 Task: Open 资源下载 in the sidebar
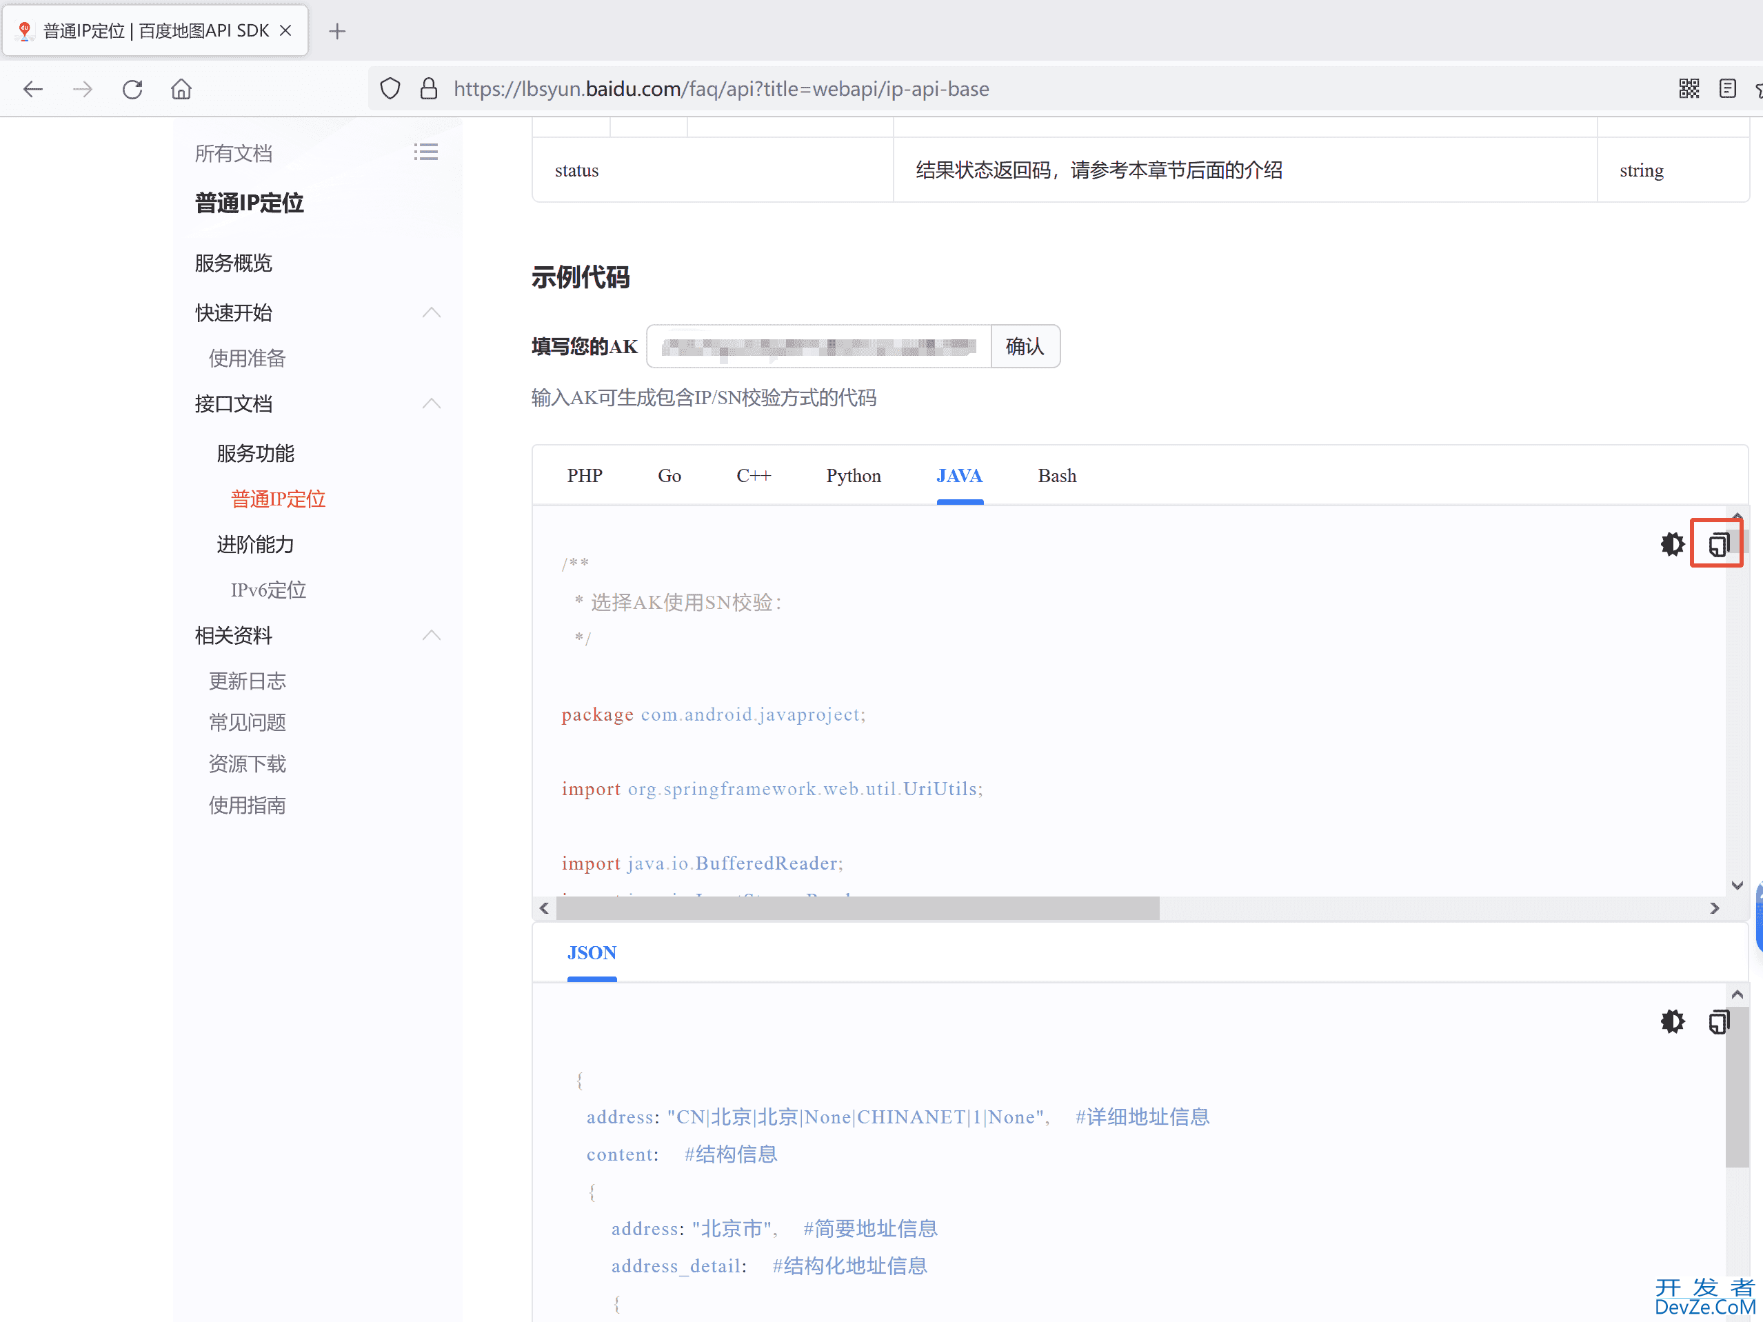pos(247,764)
